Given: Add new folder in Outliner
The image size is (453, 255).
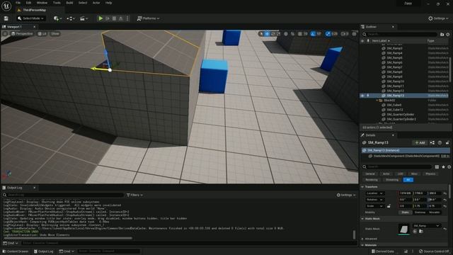Looking at the screenshot, I should click(x=442, y=35).
